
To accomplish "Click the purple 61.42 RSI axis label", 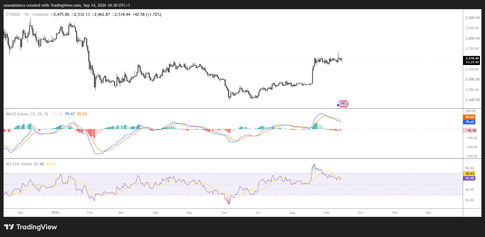I will pyautogui.click(x=470, y=178).
